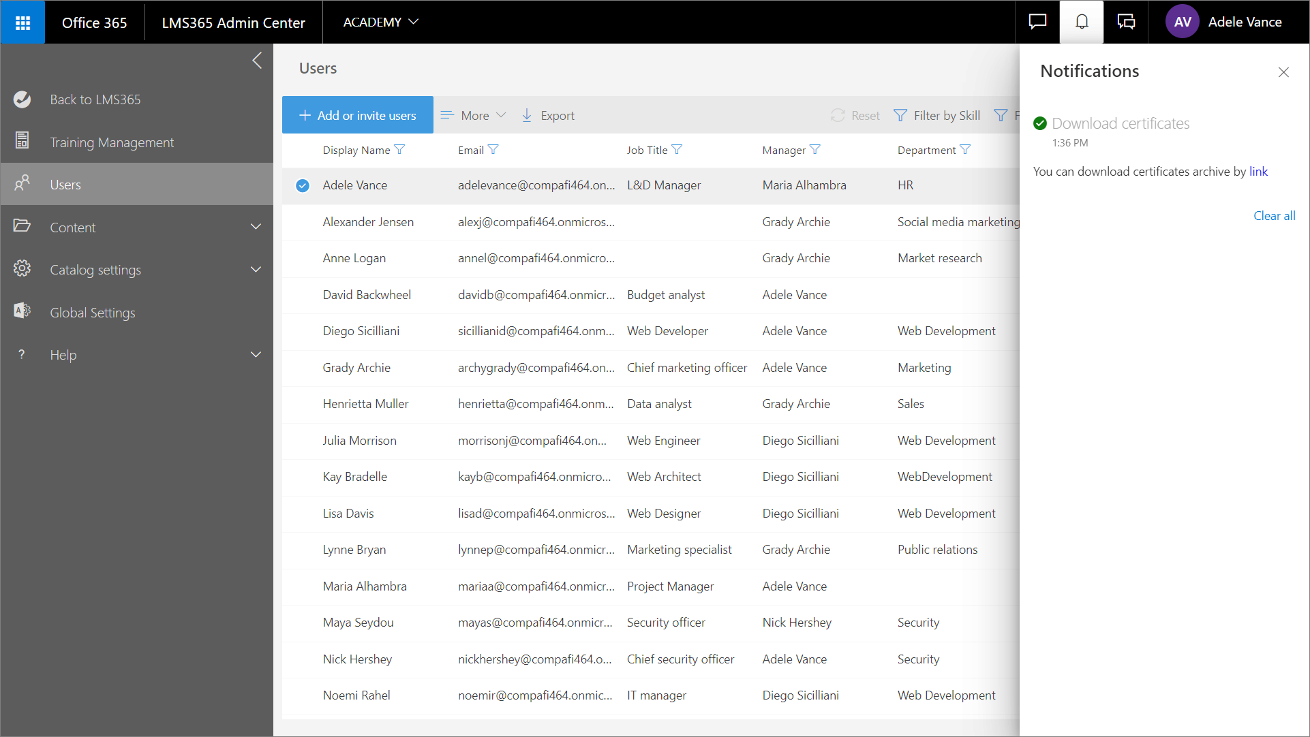Screen dimensions: 1310x737
Task: Click Add or invite users button
Action: click(358, 116)
